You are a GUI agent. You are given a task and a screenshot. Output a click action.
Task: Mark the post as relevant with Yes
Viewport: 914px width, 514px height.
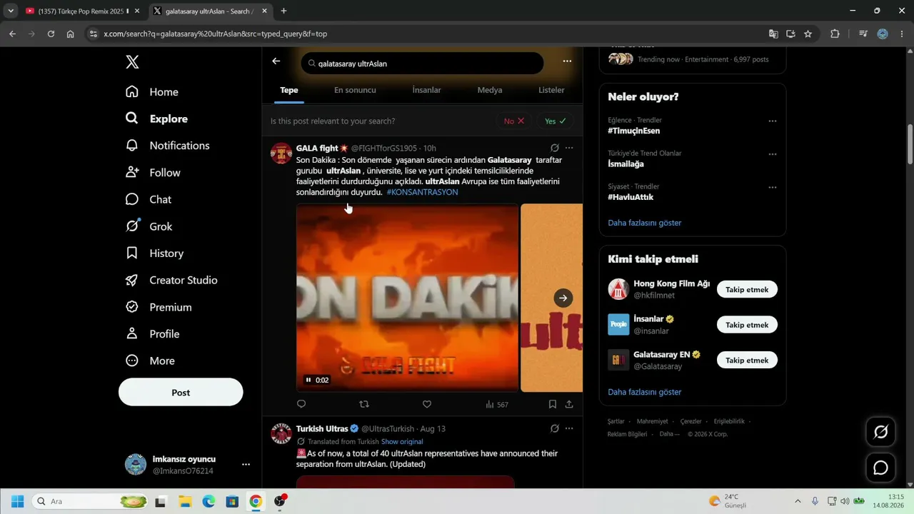coord(555,121)
